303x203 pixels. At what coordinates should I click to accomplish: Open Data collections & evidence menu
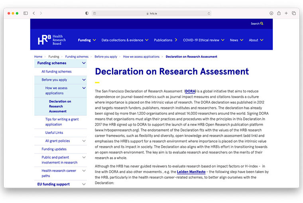(x=122, y=40)
